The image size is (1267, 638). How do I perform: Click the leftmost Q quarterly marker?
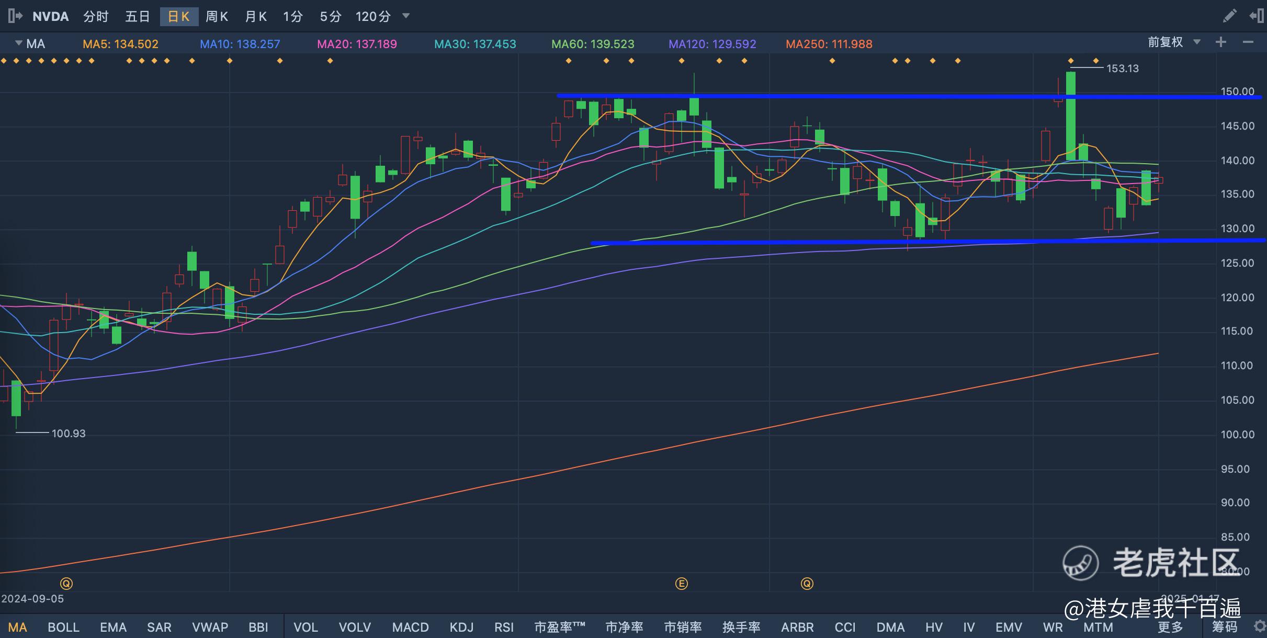pyautogui.click(x=66, y=584)
